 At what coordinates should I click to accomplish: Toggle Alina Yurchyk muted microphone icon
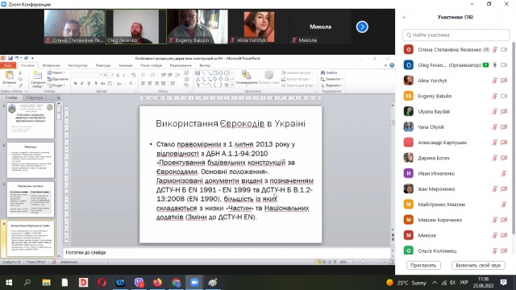click(x=494, y=81)
